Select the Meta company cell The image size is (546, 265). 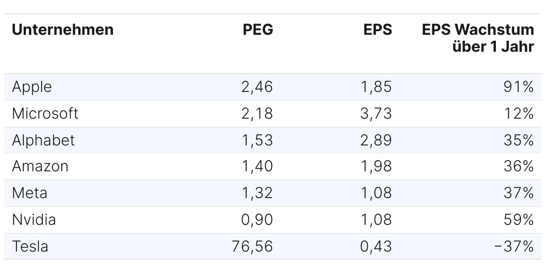pyautogui.click(x=30, y=193)
